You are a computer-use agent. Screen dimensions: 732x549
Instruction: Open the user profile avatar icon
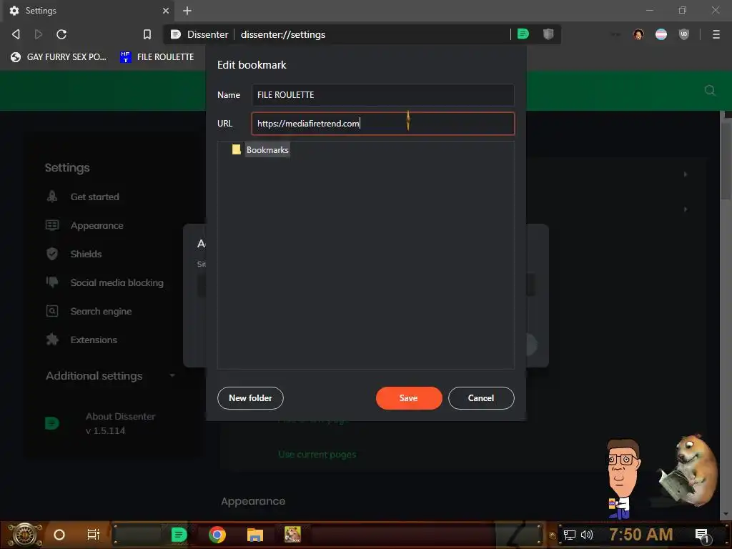click(638, 34)
